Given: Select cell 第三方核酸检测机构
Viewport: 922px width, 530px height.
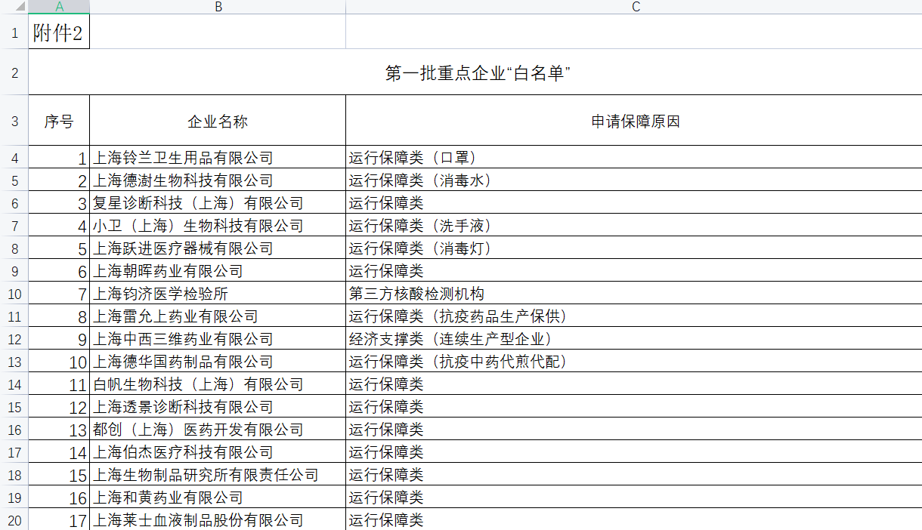Looking at the screenshot, I should 634,294.
